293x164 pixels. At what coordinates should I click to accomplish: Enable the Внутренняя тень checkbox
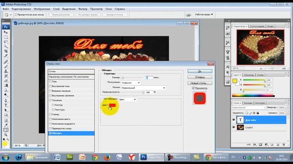(50, 86)
